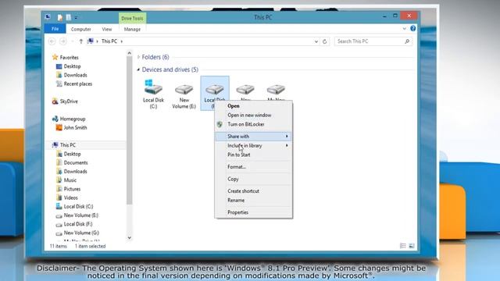The height and width of the screenshot is (281, 500).
Task: Select New Volume (E:) in navigation pane
Action: (81, 215)
